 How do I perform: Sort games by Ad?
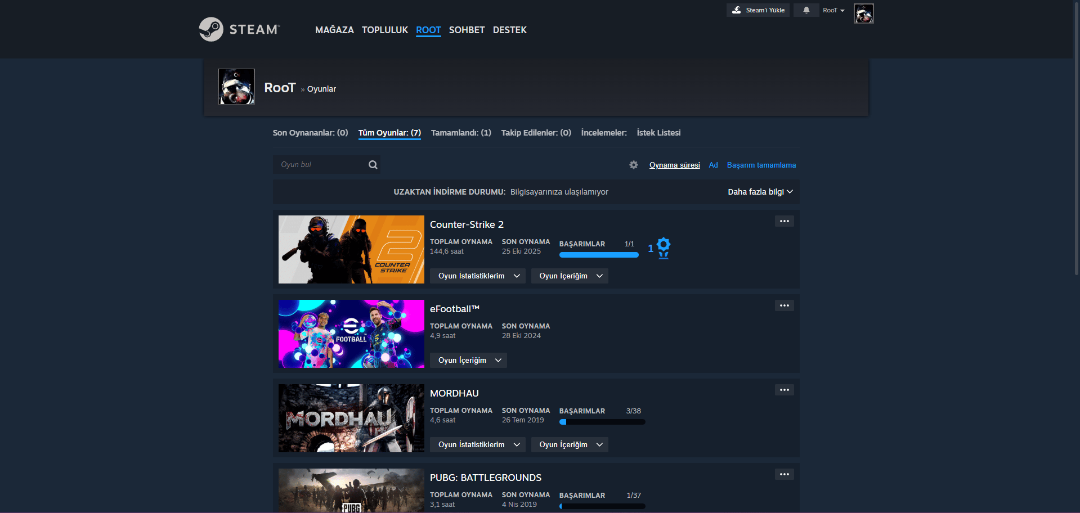(x=713, y=165)
